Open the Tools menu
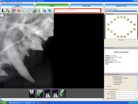 14,3
